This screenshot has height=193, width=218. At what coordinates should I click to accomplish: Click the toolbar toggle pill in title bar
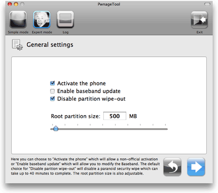pos(207,4)
